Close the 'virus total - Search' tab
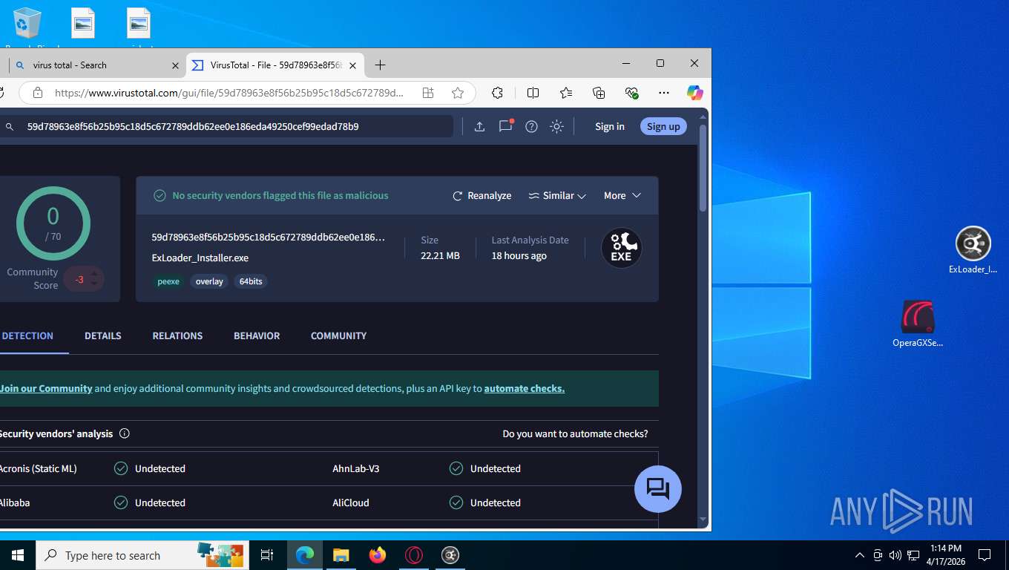 click(175, 65)
